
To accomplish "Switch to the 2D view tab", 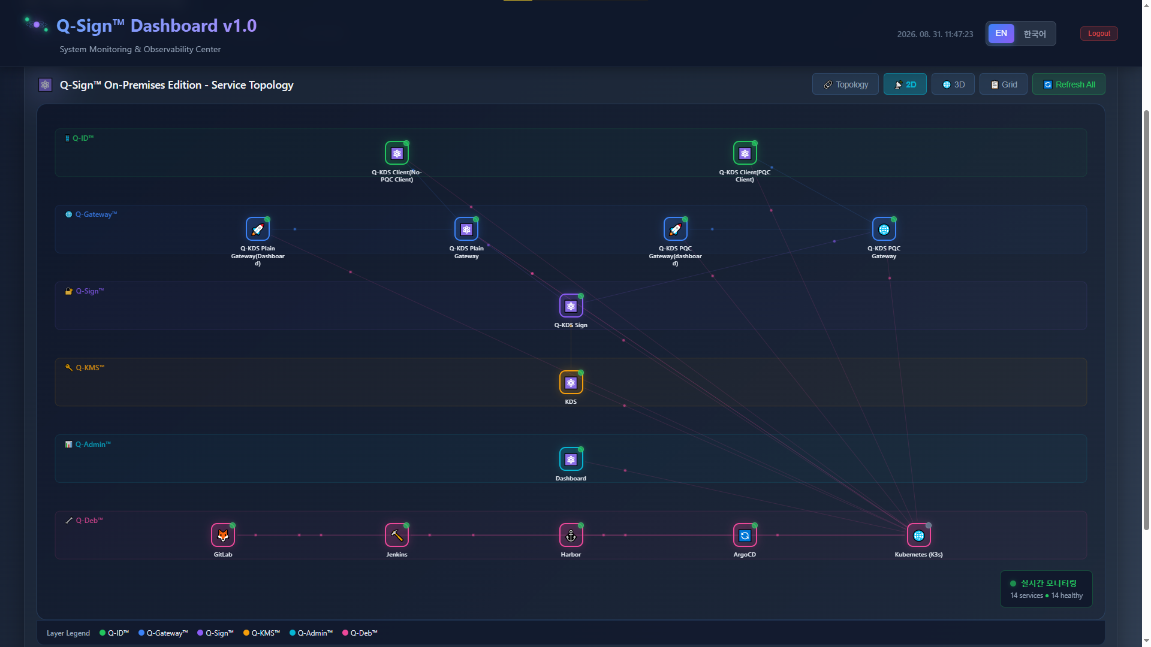I will coord(905,84).
